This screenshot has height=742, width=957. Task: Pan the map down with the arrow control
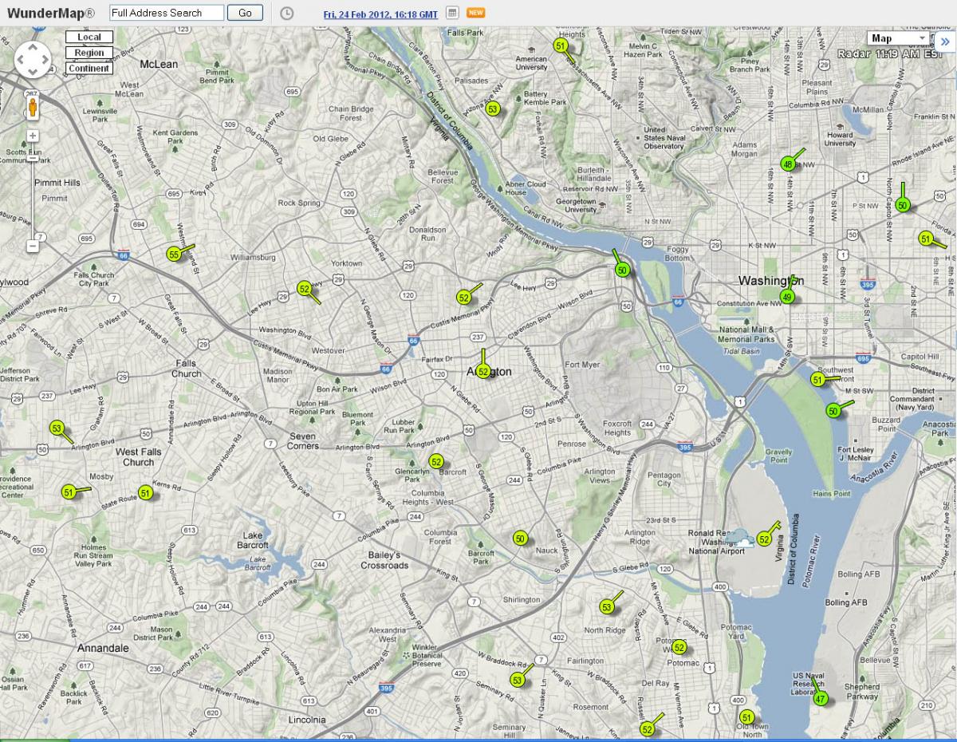(33, 71)
